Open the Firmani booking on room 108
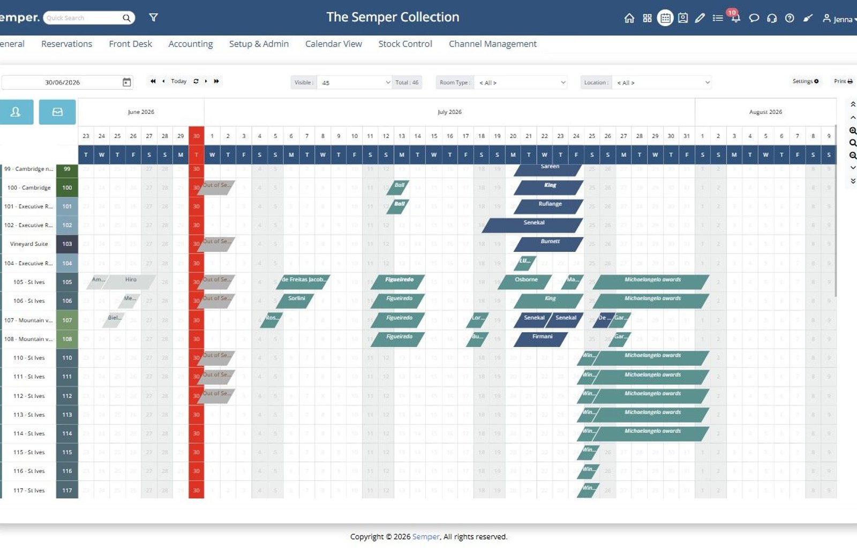Screen dimensions: 857x552 tap(541, 339)
